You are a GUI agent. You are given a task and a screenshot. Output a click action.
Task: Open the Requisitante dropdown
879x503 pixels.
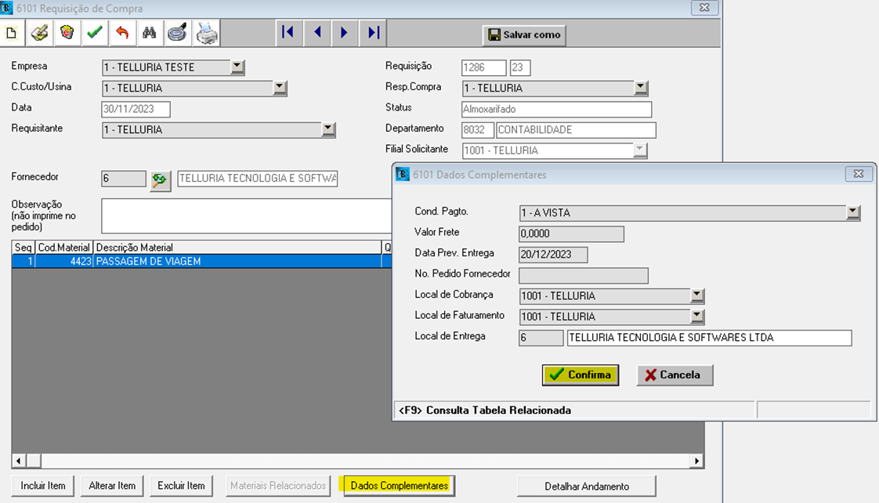pyautogui.click(x=328, y=129)
